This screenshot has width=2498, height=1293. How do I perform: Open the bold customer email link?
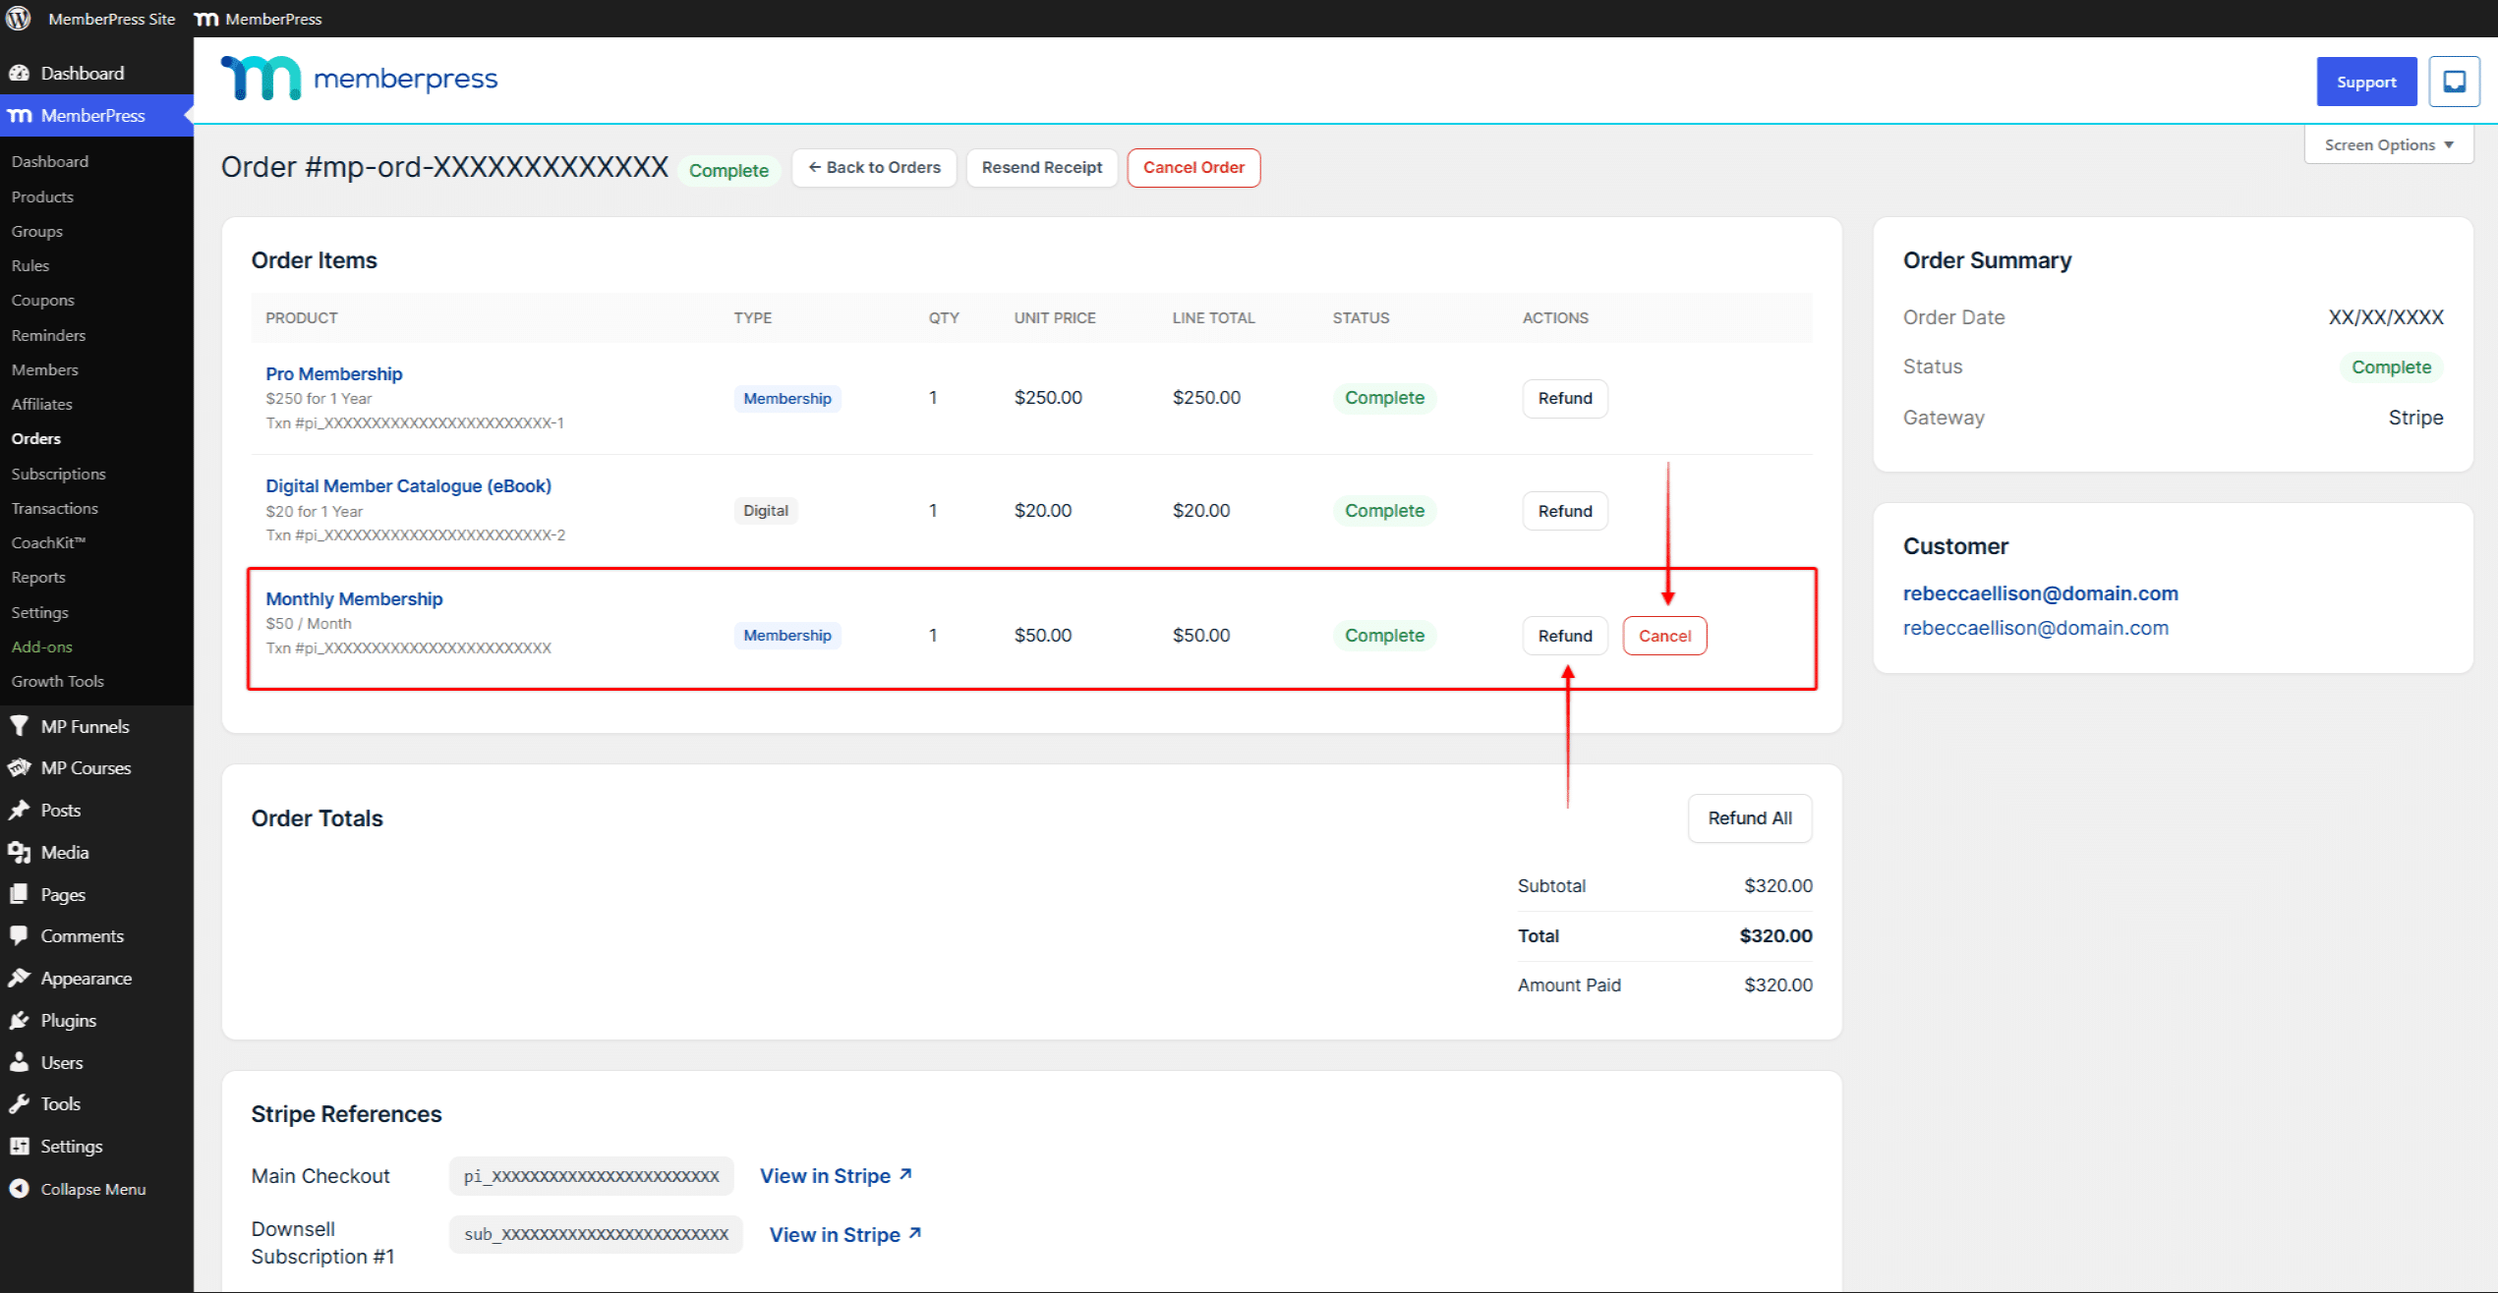[x=2040, y=593]
